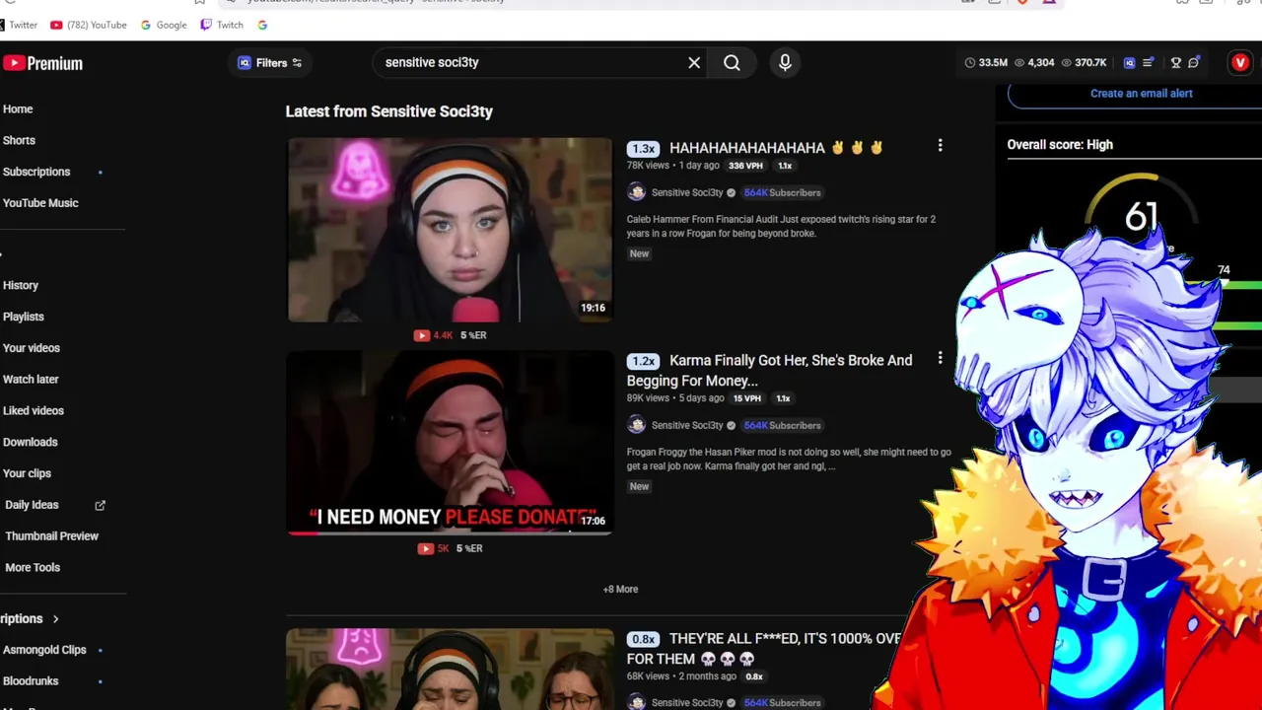Open the vidIQ Filters button

(270, 63)
